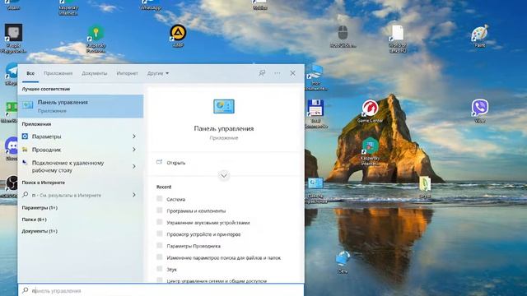Click the magnifier icon in the search box
Screen dimensions: 527x296
tap(26, 290)
